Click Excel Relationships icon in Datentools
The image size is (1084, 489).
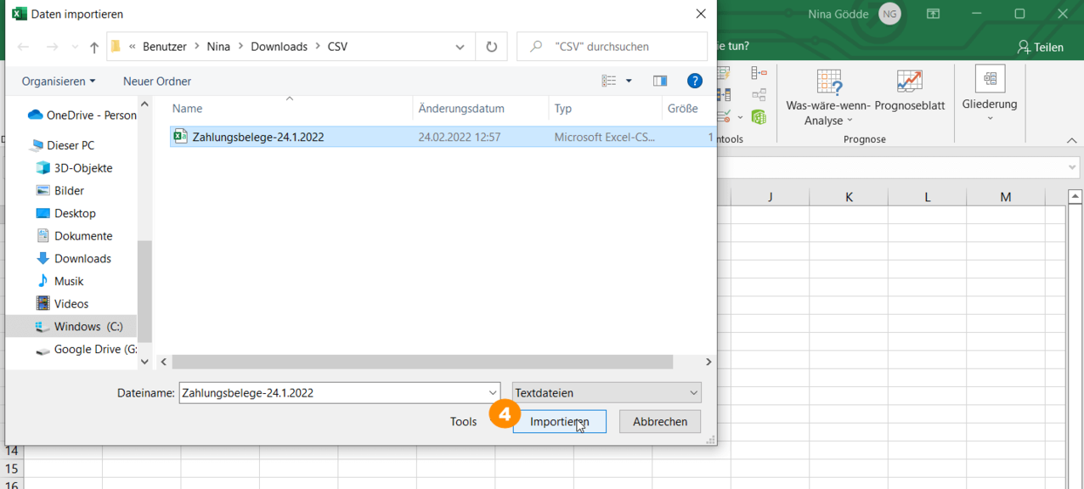(759, 95)
